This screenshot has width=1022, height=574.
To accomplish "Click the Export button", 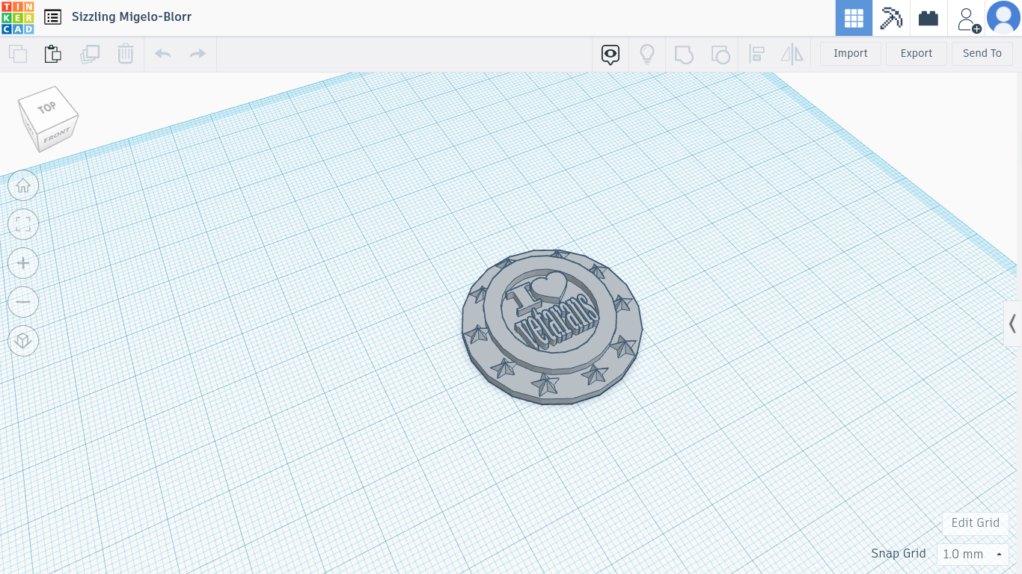I will (917, 53).
